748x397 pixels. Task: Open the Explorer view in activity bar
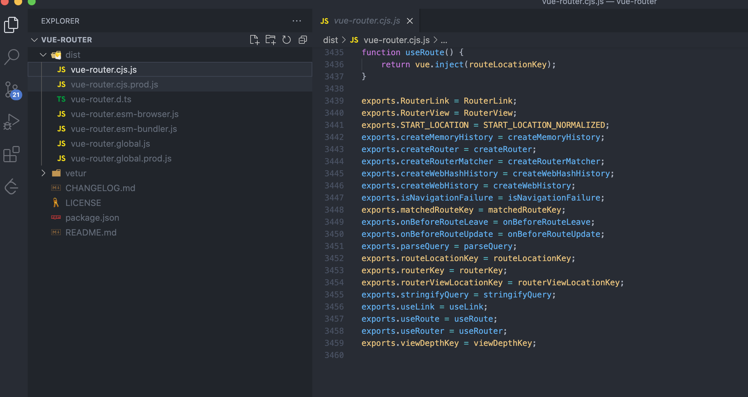[x=11, y=25]
